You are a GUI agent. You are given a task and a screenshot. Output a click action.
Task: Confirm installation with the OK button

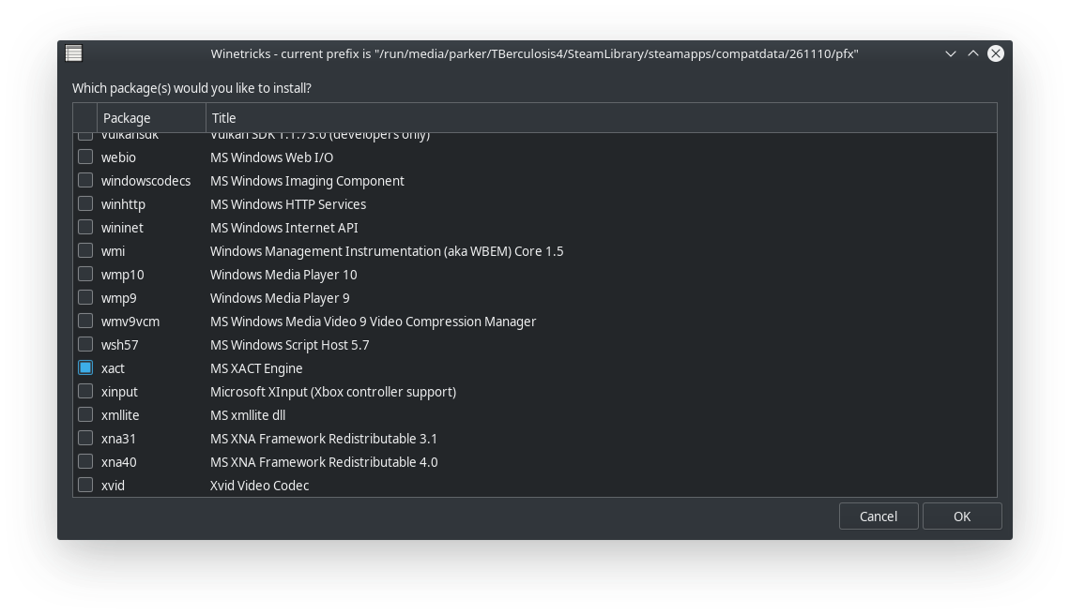(x=962, y=517)
